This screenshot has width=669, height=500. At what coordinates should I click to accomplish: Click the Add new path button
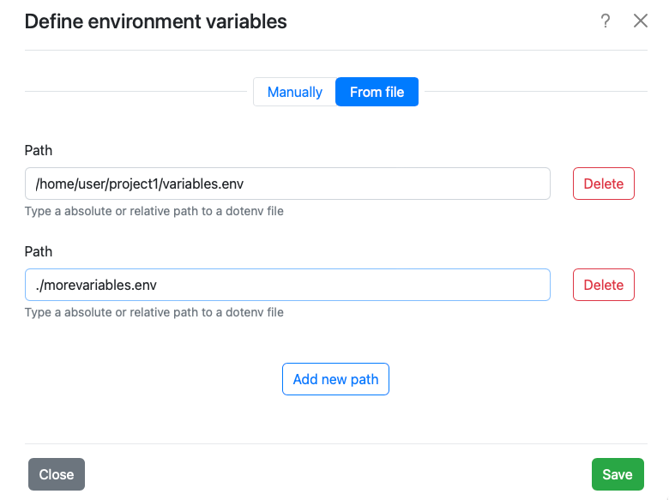335,379
